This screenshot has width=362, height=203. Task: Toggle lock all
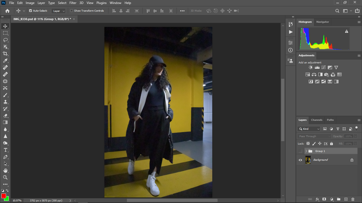point(332,144)
